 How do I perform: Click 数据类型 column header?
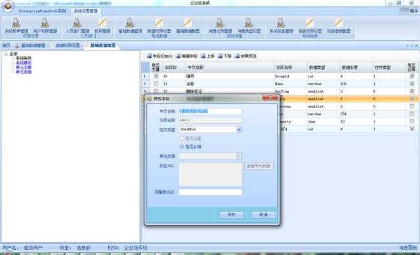[x=324, y=68]
